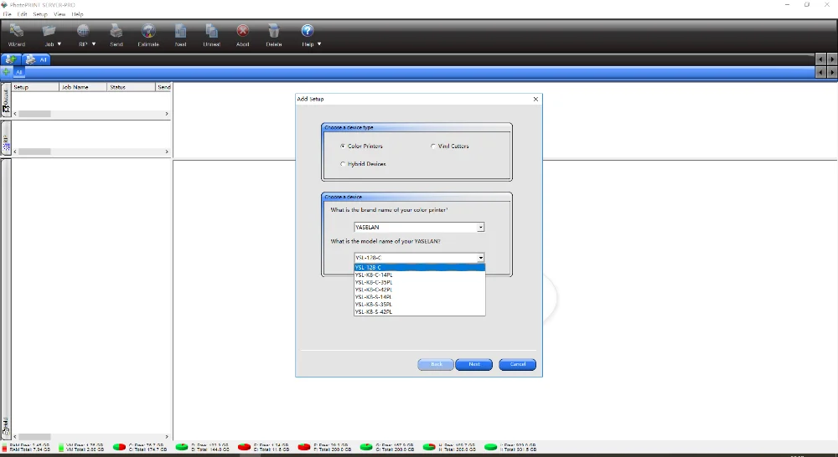Click the tab bar scroll right arrow
The height and width of the screenshot is (457, 838).
pyautogui.click(x=832, y=59)
